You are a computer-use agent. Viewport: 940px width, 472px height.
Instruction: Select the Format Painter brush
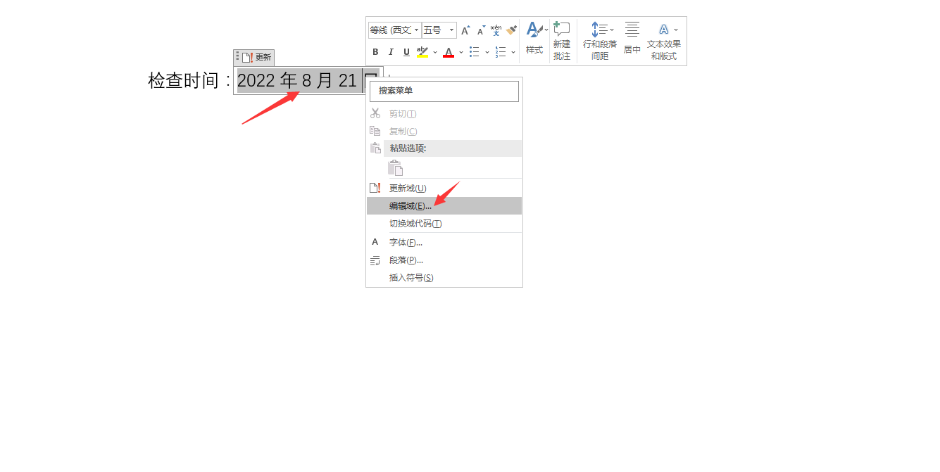[511, 30]
